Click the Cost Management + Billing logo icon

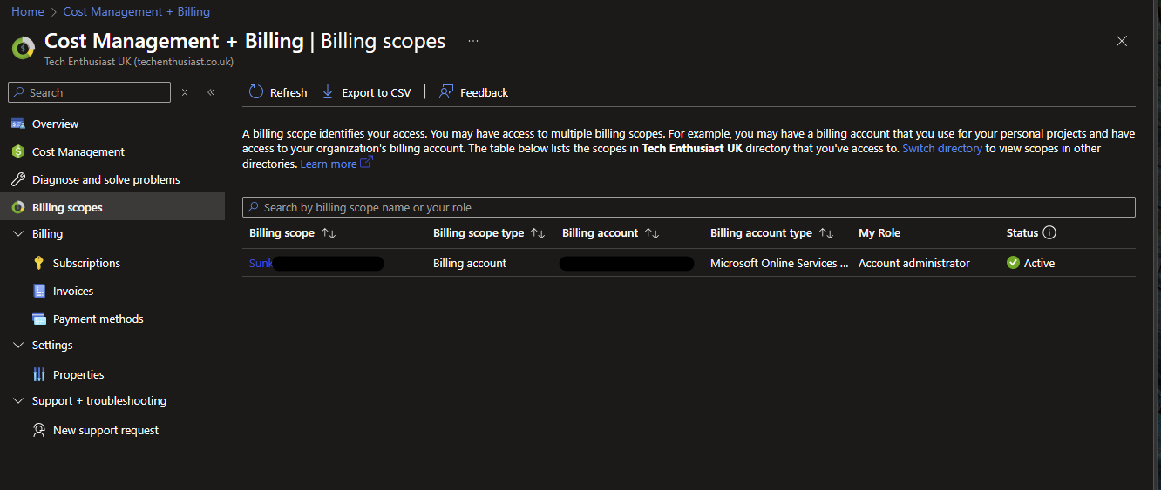[x=24, y=47]
